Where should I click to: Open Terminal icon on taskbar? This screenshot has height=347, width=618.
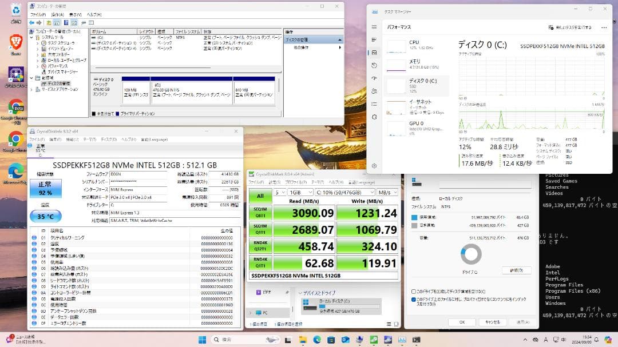pyautogui.click(x=416, y=340)
